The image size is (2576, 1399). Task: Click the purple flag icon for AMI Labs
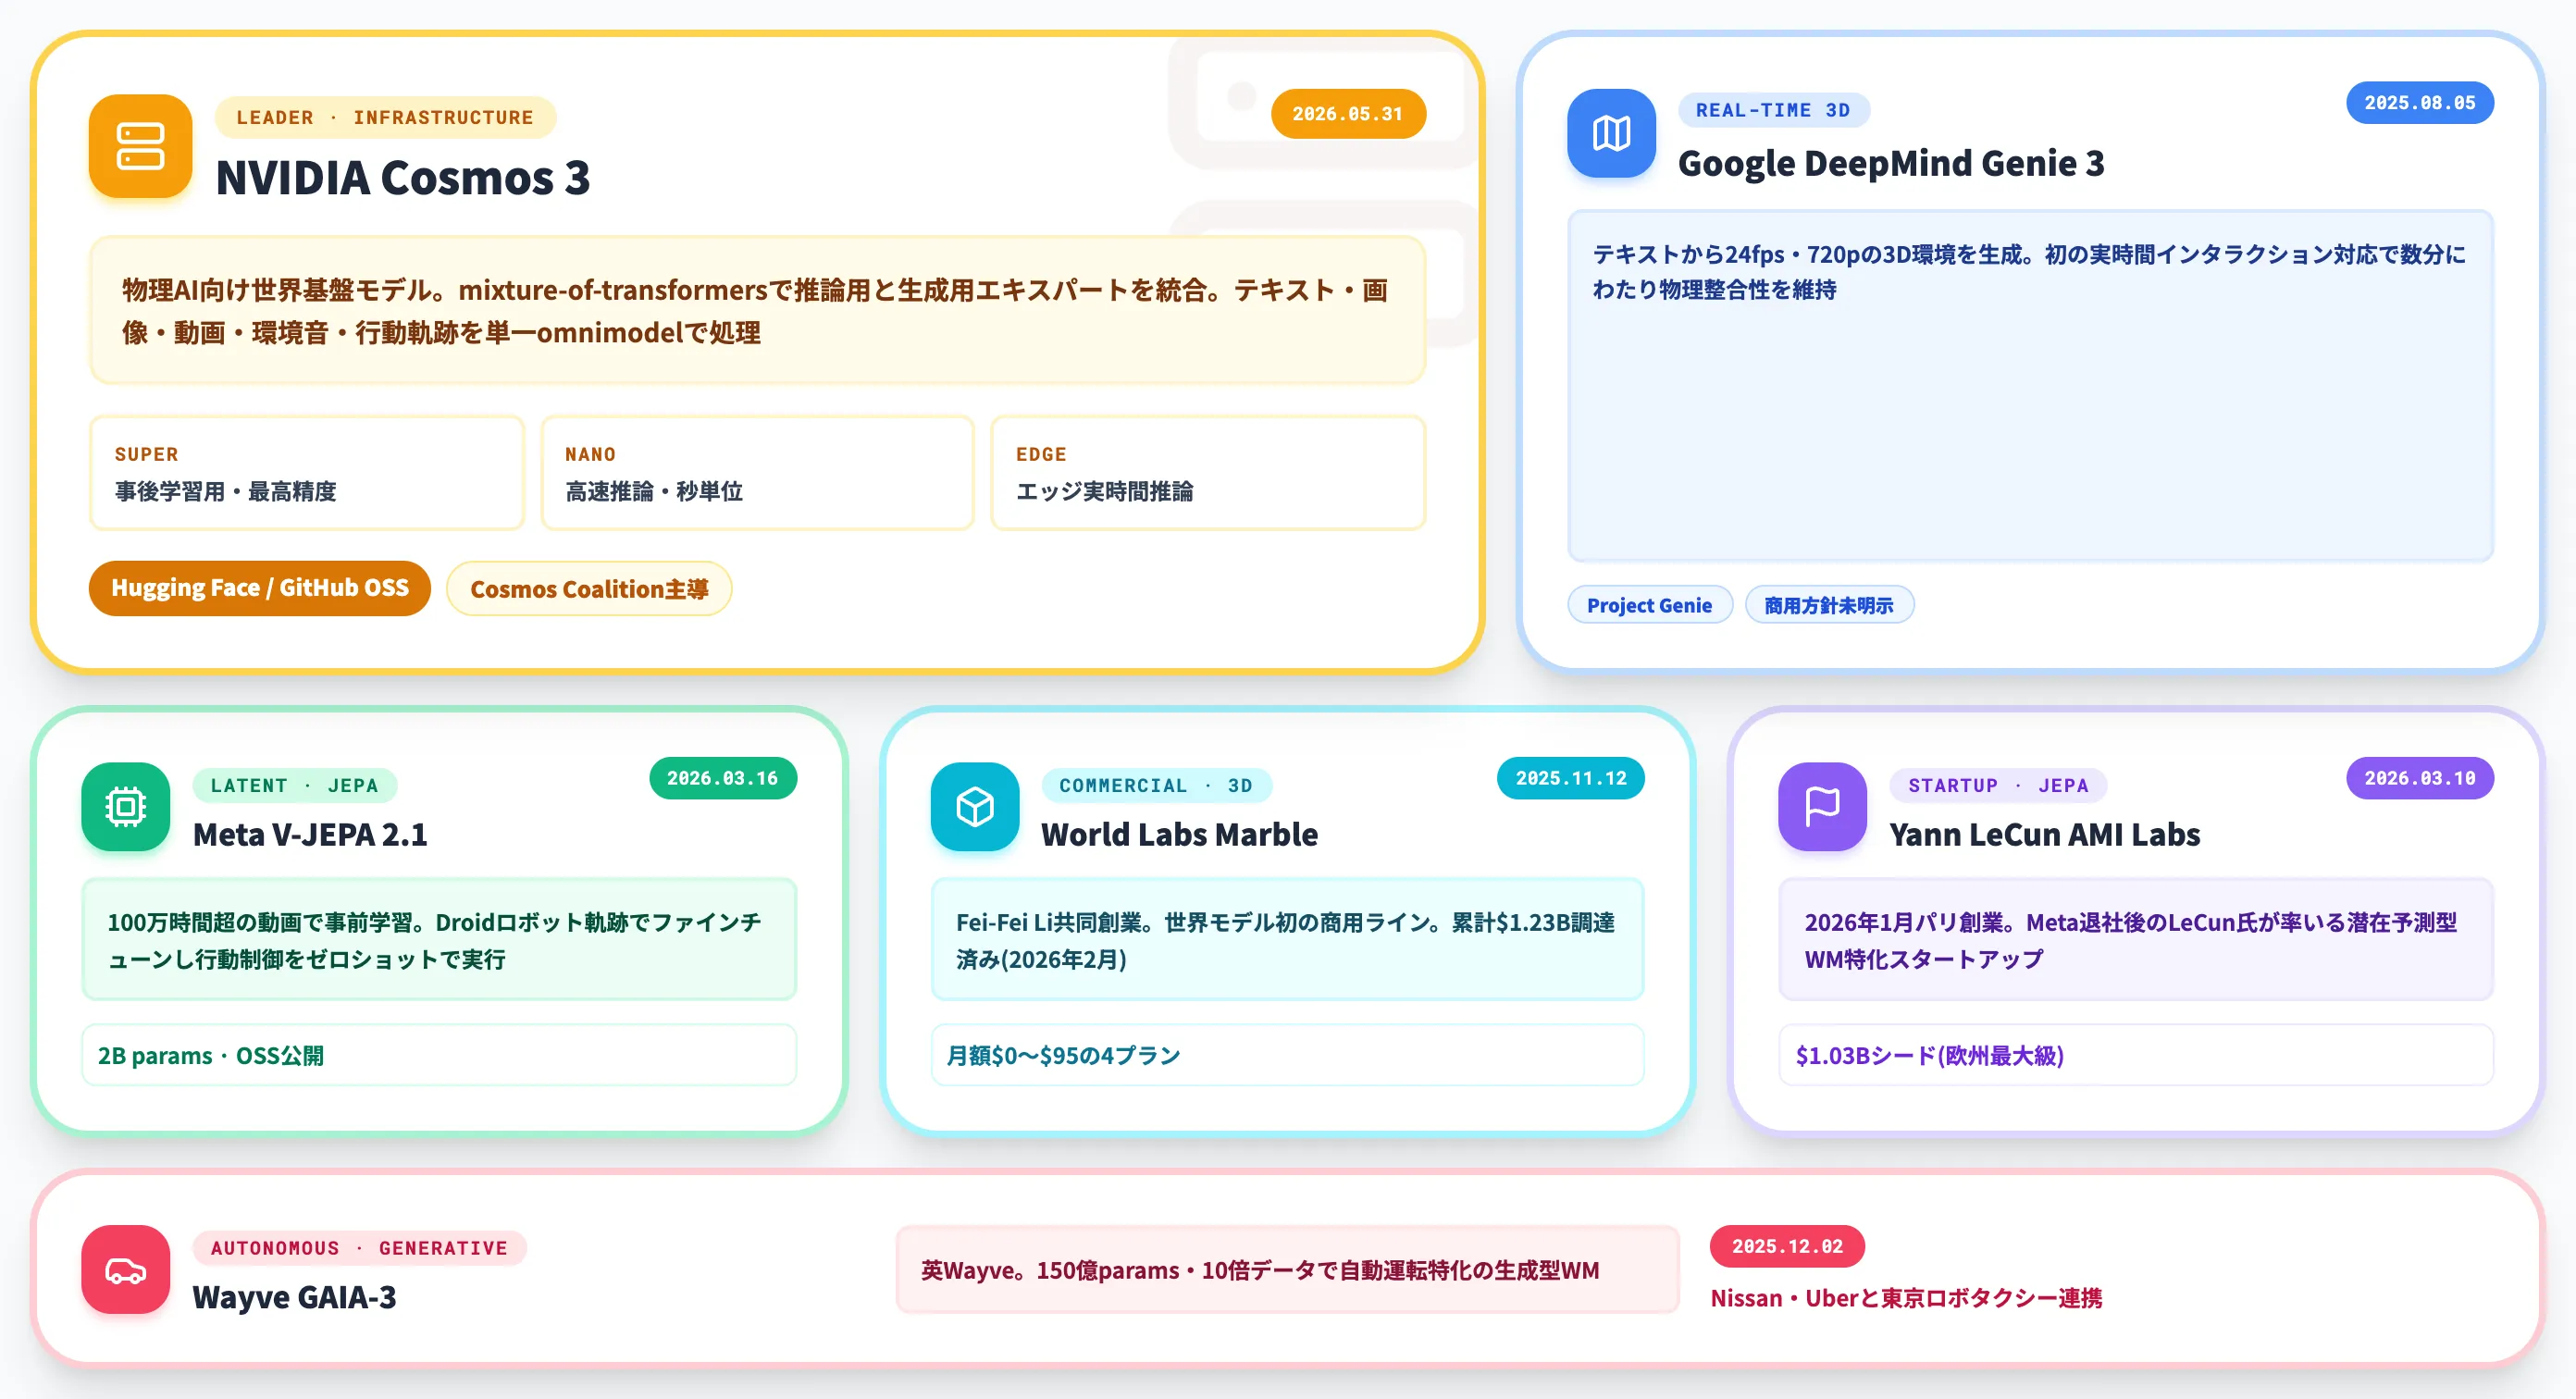point(1822,806)
